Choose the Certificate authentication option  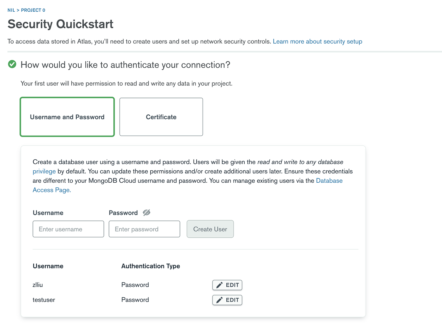pyautogui.click(x=161, y=117)
